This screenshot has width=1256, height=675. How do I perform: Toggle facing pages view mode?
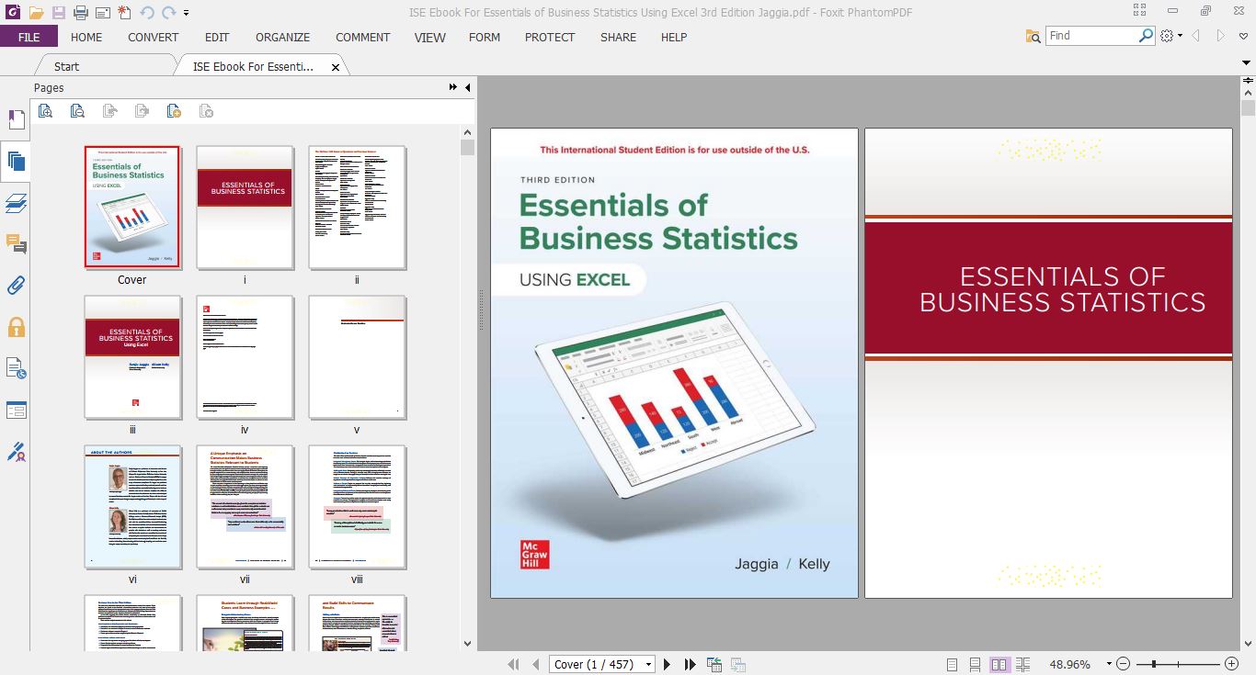tap(999, 664)
